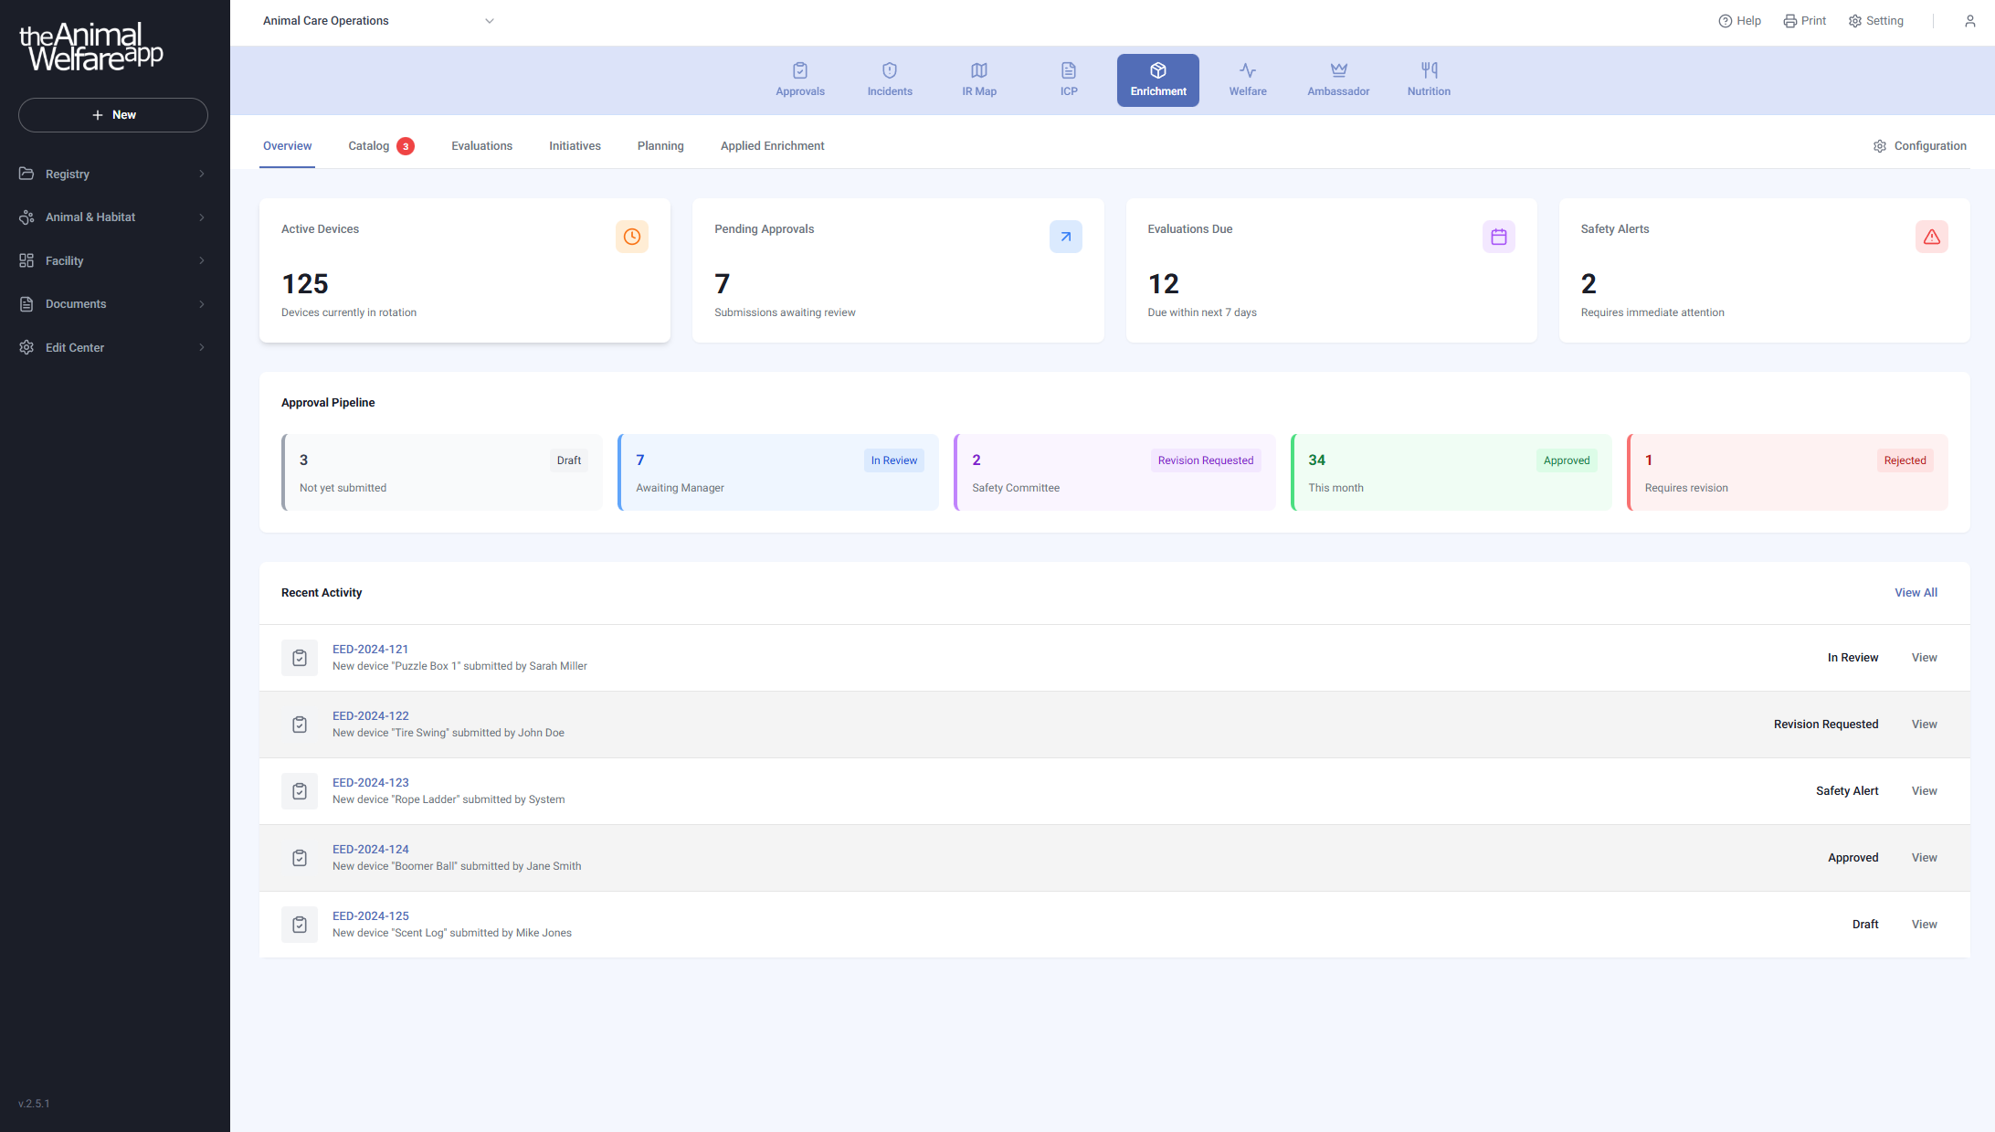1995x1132 pixels.
Task: Open the Applied Enrichment tab
Action: [x=772, y=145]
